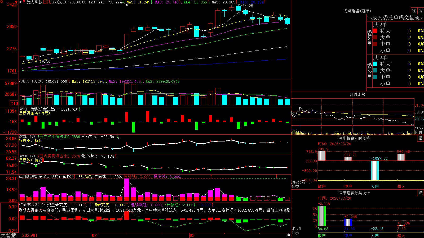Click the cyan 特大 sell-order swatch
The width and height of the screenshot is (424, 238).
pos(375,64)
